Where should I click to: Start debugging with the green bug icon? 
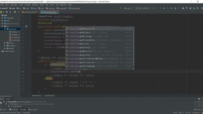[164, 8]
